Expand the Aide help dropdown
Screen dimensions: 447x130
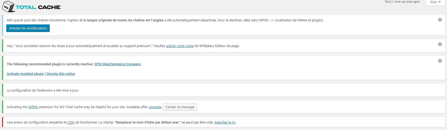point(435,2)
